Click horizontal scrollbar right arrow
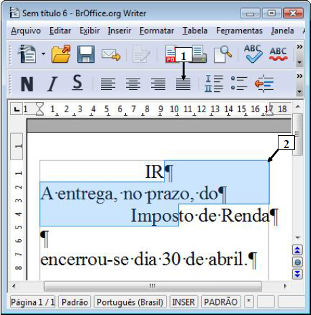This screenshot has width=311, height=315. pos(285,286)
